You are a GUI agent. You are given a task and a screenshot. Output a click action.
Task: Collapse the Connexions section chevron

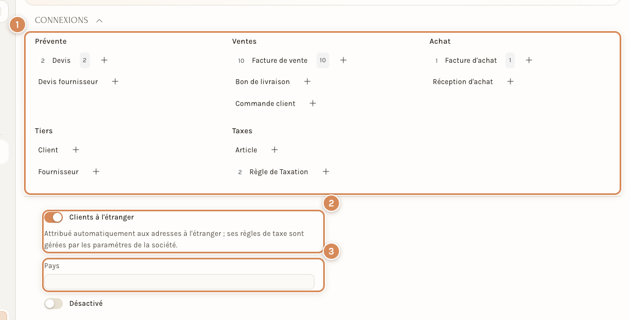point(99,21)
